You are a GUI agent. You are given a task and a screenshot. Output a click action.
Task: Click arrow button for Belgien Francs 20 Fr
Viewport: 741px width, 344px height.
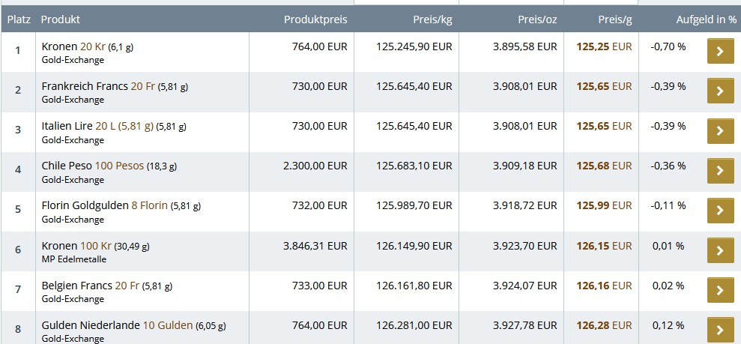(x=720, y=290)
